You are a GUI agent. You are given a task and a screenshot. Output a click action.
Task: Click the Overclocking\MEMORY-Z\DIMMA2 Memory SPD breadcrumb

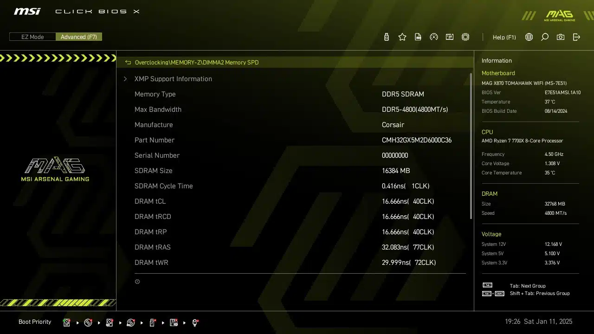[197, 62]
